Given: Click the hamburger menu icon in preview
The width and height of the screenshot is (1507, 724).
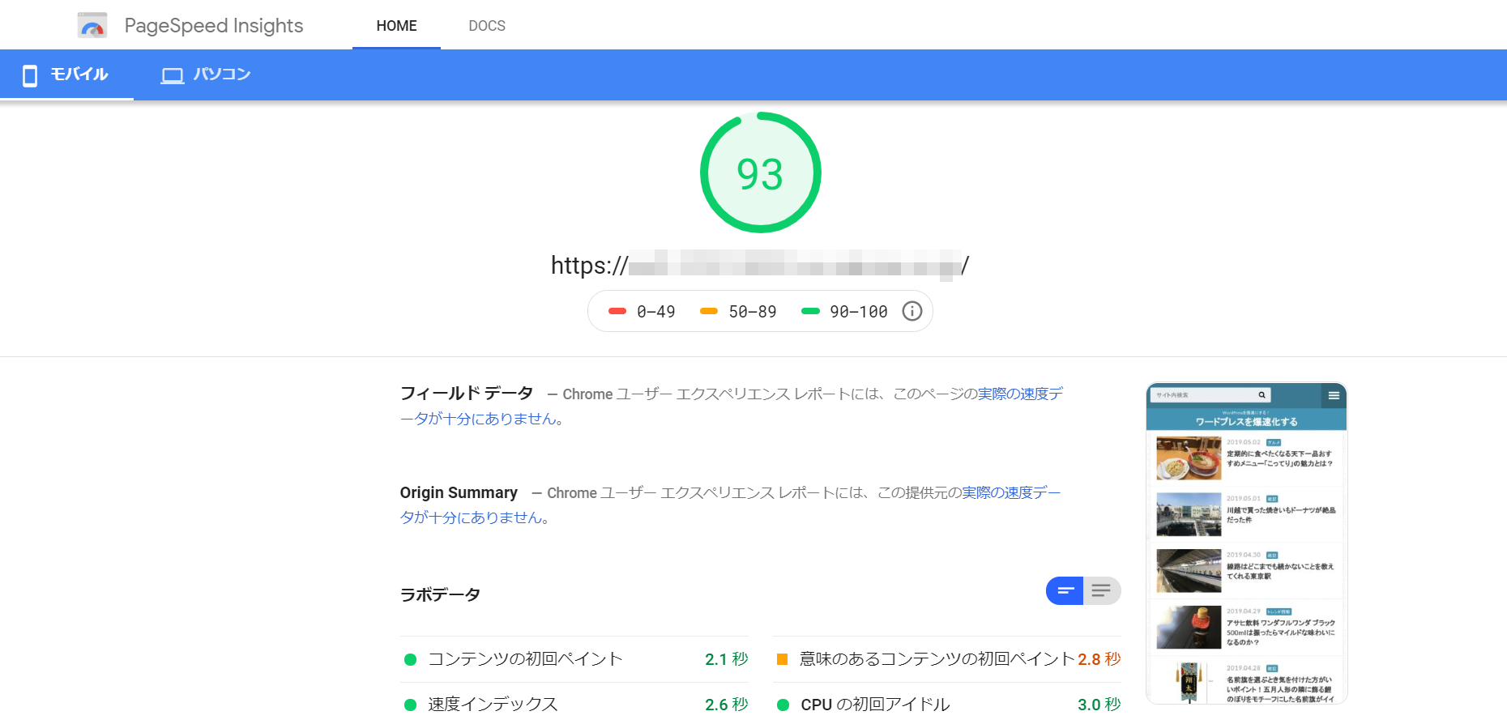Looking at the screenshot, I should pos(1334,395).
